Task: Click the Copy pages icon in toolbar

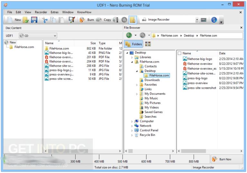Action: [53, 20]
